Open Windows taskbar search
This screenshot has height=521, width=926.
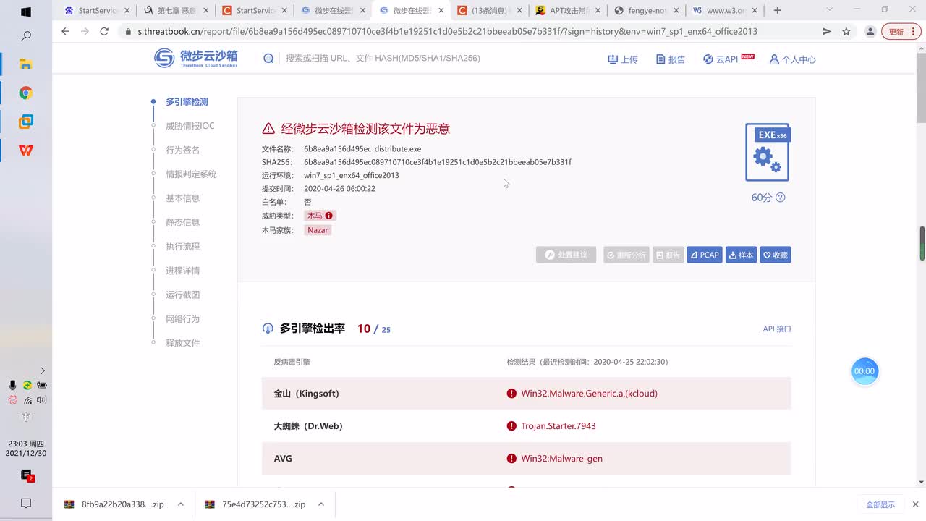tap(26, 35)
